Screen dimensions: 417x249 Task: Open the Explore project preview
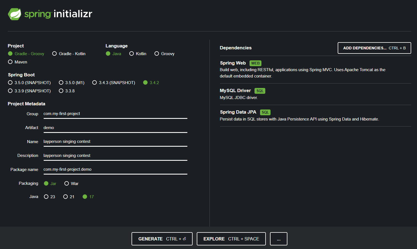231,239
